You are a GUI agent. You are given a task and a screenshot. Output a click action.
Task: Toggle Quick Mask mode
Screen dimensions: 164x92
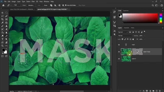pos(2,56)
